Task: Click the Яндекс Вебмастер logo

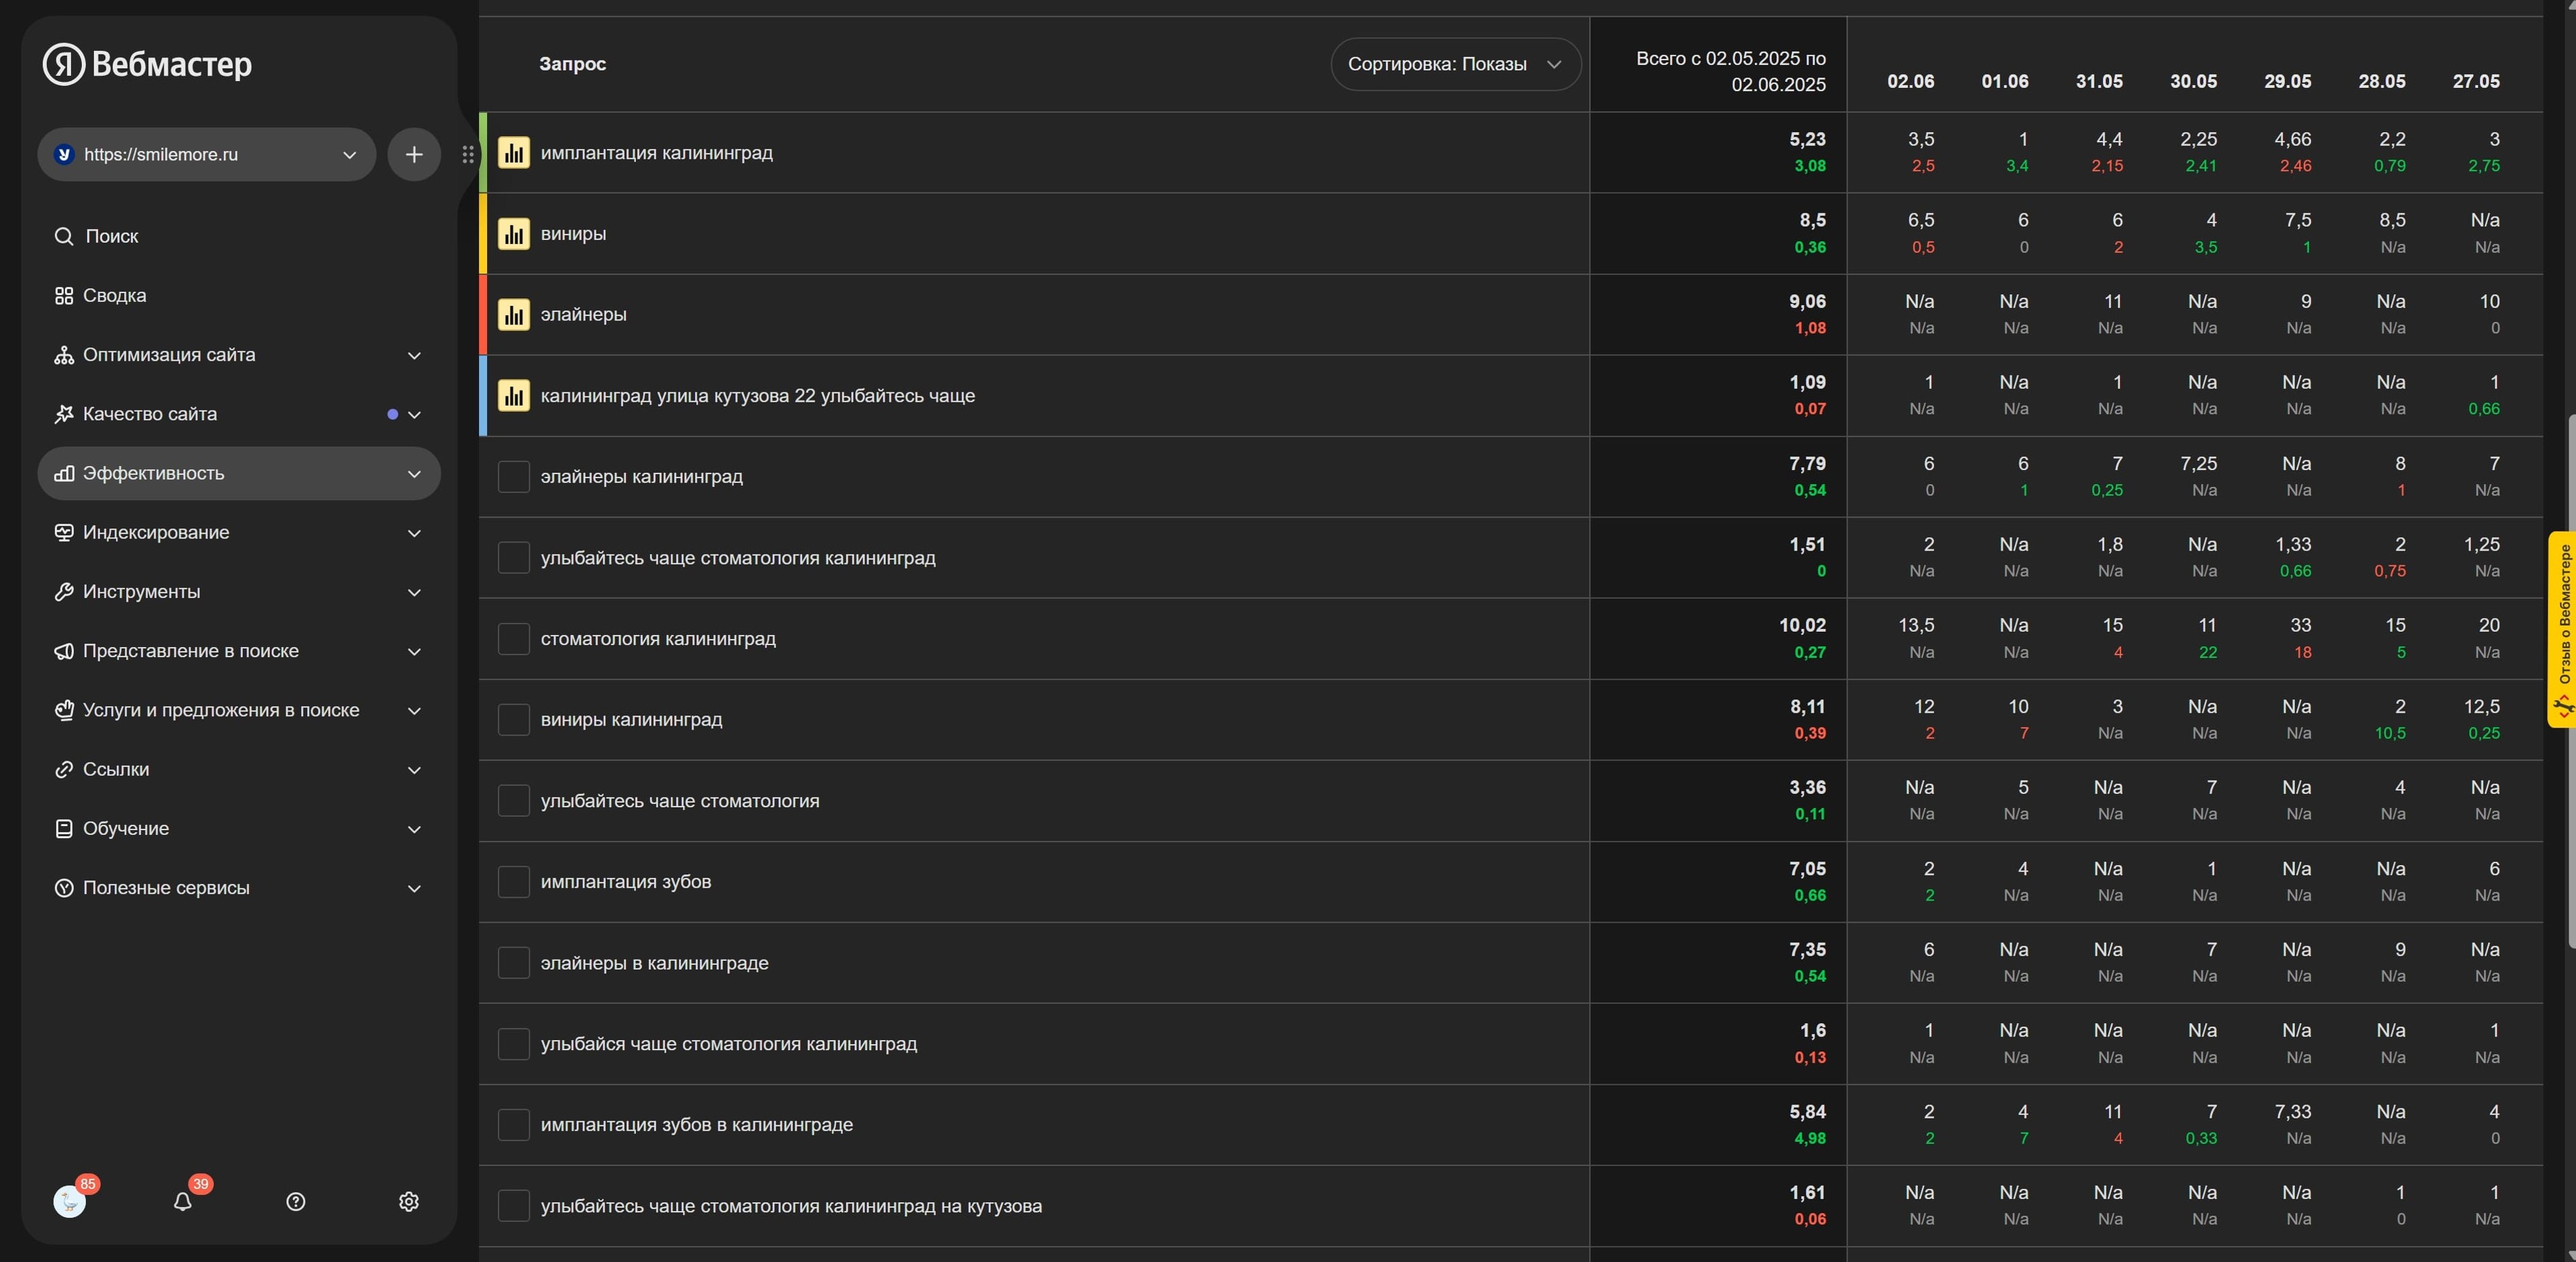Action: pyautogui.click(x=148, y=64)
